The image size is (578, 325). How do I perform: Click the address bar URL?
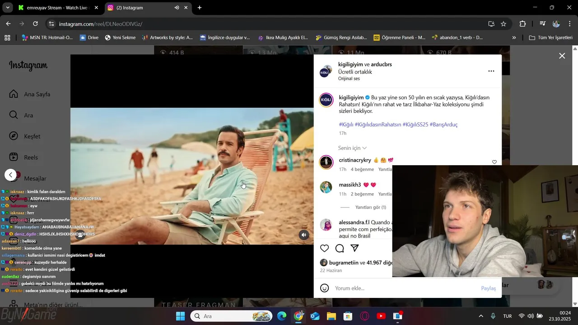pos(101,24)
